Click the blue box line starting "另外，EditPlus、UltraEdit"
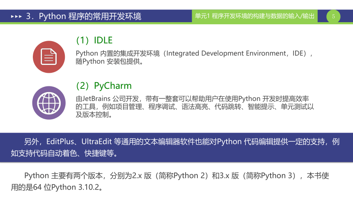The width and height of the screenshot is (353, 199). tap(182, 141)
